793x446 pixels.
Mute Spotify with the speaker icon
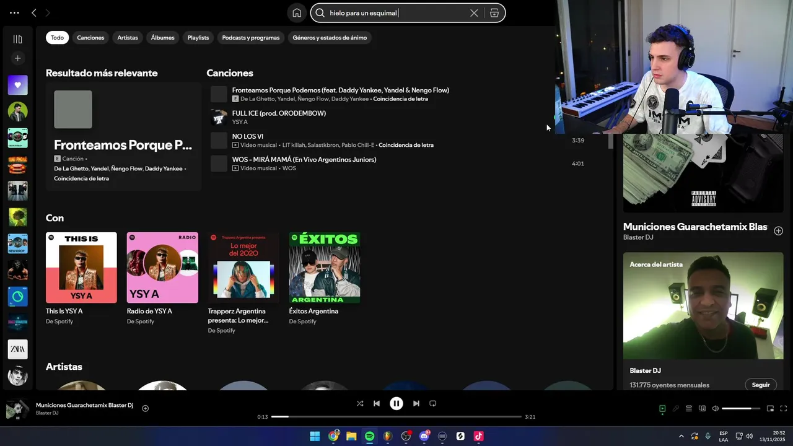pos(716,408)
